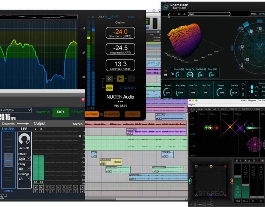Click the unlock padlock icon beside Stretch

172,74
